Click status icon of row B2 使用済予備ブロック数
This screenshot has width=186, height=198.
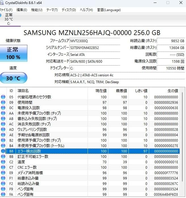[3, 140]
